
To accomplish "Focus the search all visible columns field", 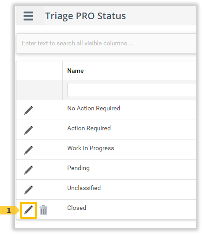I will (x=107, y=43).
